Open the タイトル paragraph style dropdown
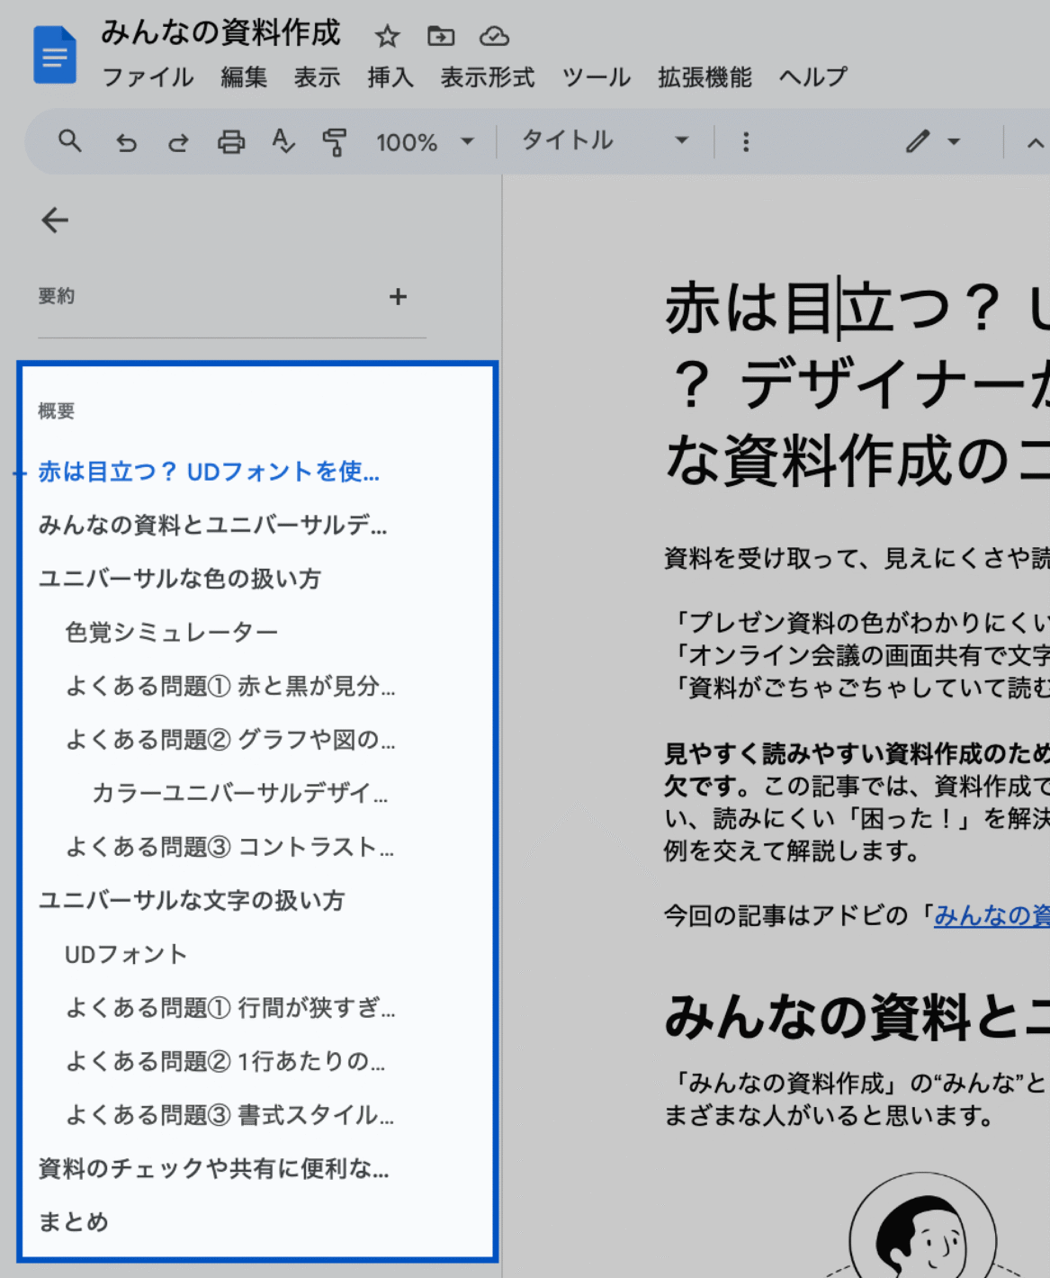The height and width of the screenshot is (1278, 1050). pos(605,140)
